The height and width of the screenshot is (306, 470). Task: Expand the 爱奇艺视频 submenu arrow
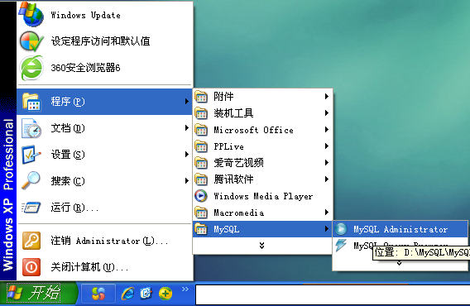(326, 162)
